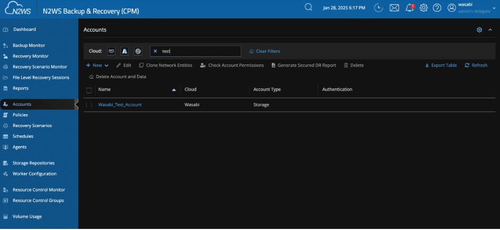500x230 pixels.
Task: Collapse the sidebar with the arrow handle
Action: 76,104
